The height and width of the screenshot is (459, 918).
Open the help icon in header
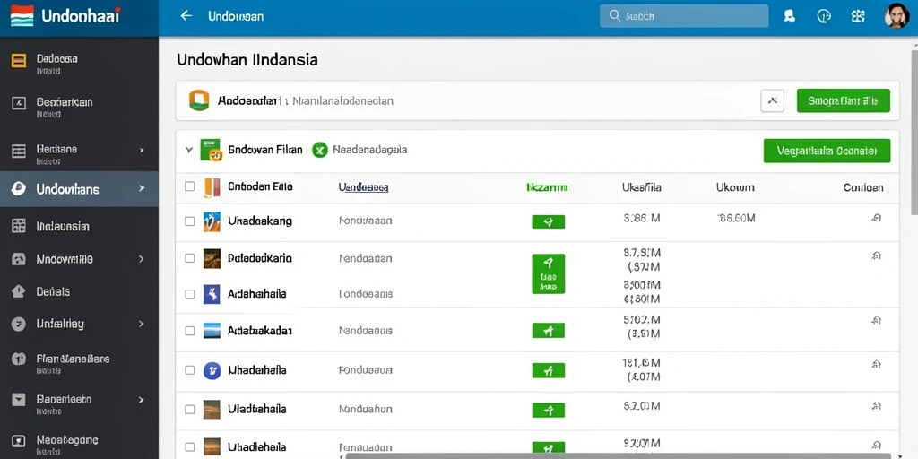tap(824, 16)
